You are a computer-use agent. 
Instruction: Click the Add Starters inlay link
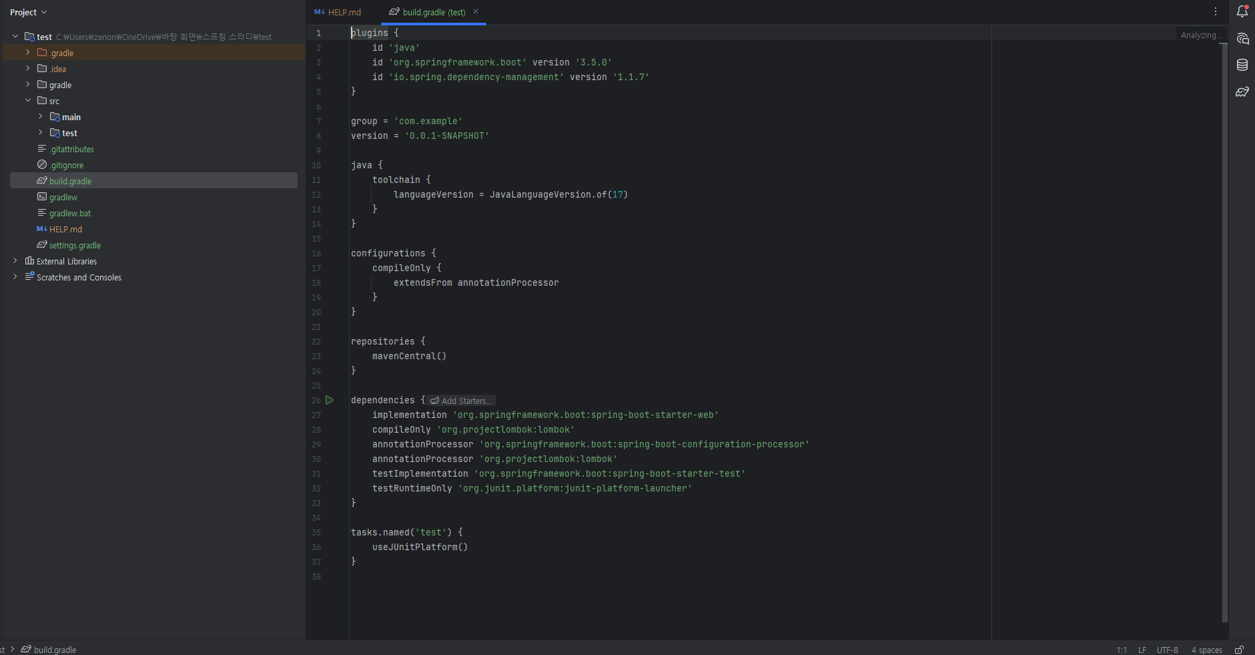[462, 401]
